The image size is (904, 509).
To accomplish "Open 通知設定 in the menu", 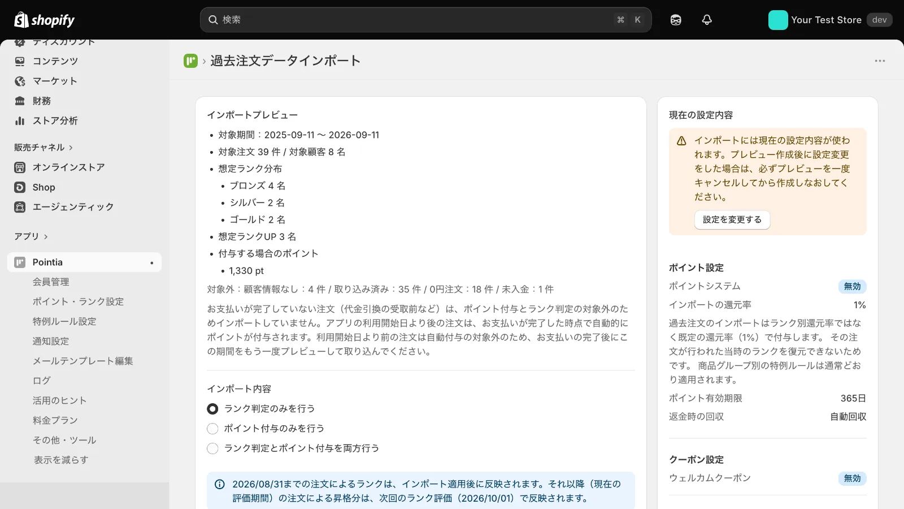I will coord(51,341).
